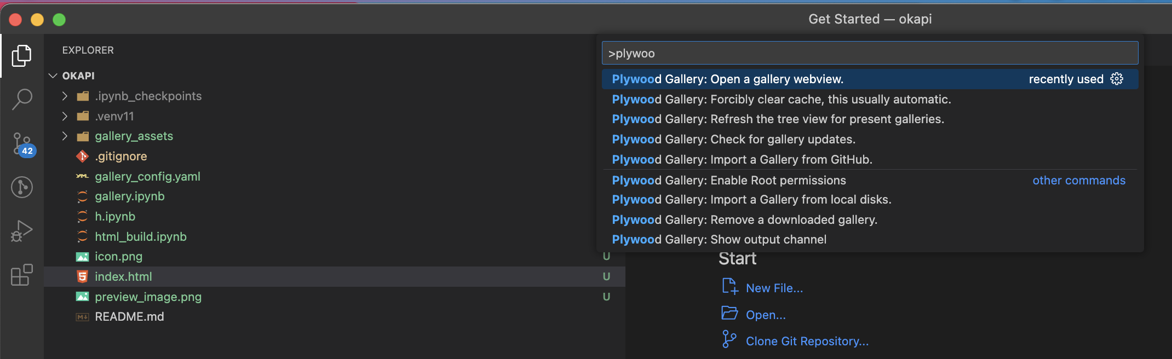Run Plywood Gallery: Remove a downloaded gallery

tap(870, 219)
